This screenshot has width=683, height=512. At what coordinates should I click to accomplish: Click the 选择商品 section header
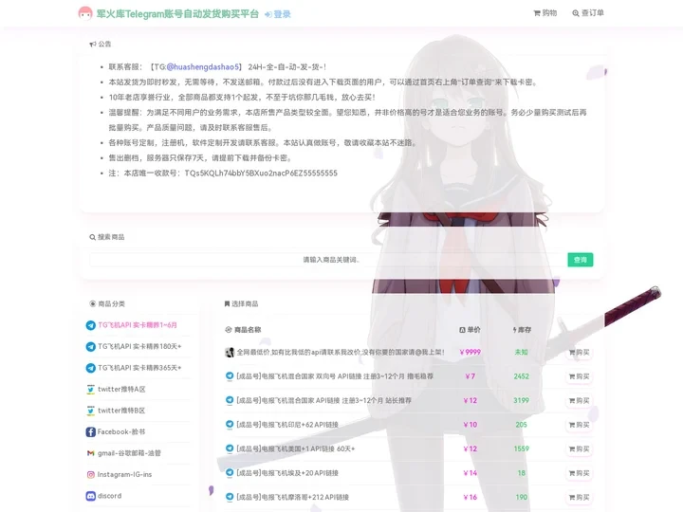click(241, 304)
